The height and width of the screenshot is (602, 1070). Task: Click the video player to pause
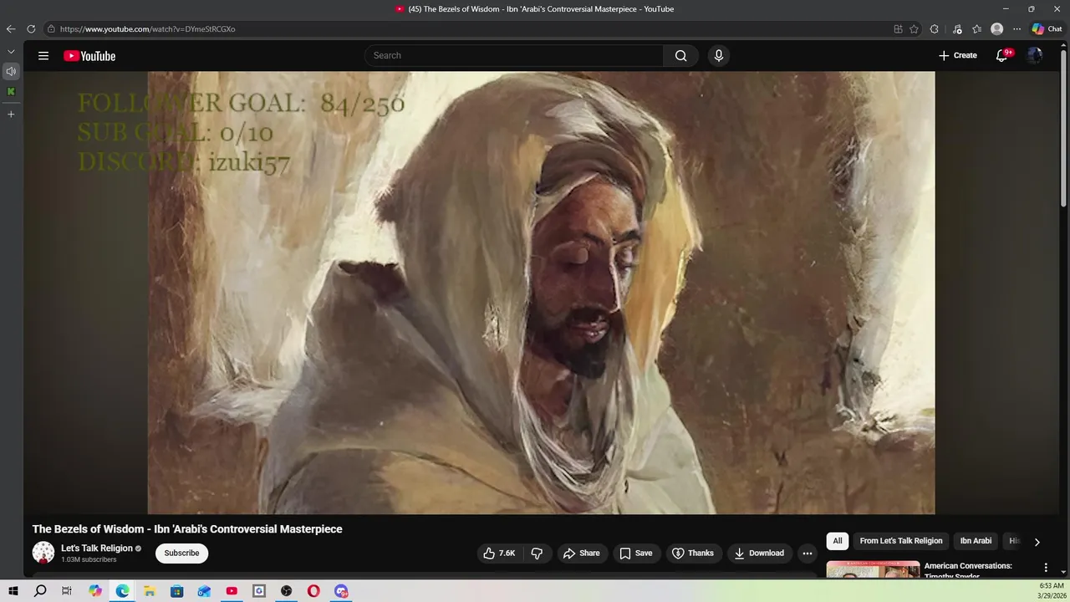(x=541, y=293)
